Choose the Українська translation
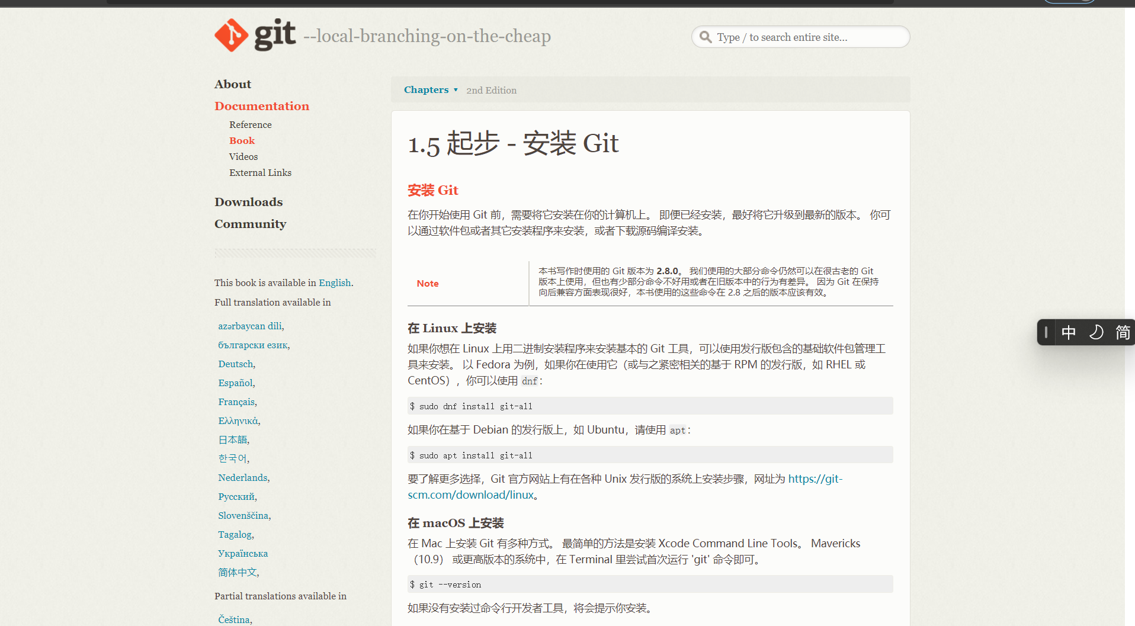The height and width of the screenshot is (626, 1135). pos(243,553)
